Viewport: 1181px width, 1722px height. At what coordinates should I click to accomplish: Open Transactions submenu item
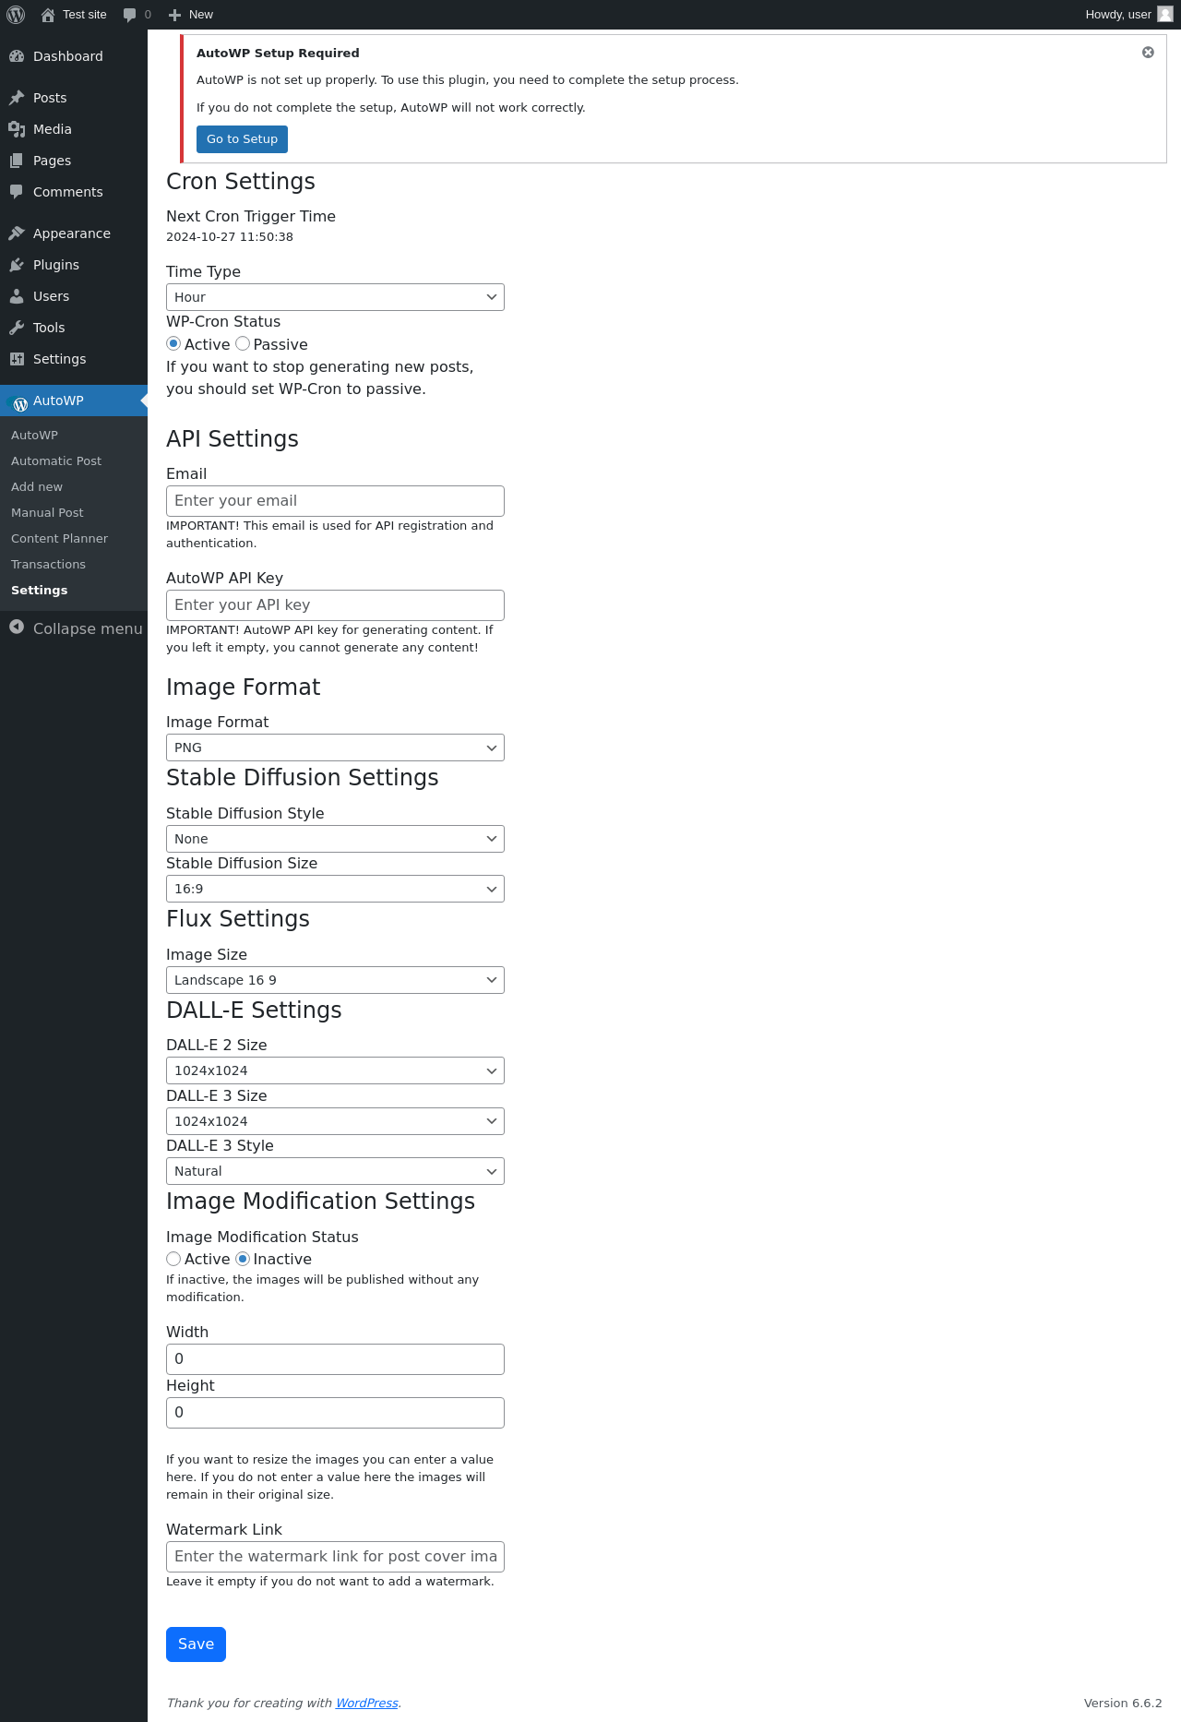tap(48, 565)
